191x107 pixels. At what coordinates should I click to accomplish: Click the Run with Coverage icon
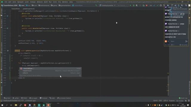pyautogui.click(x=137, y=5)
